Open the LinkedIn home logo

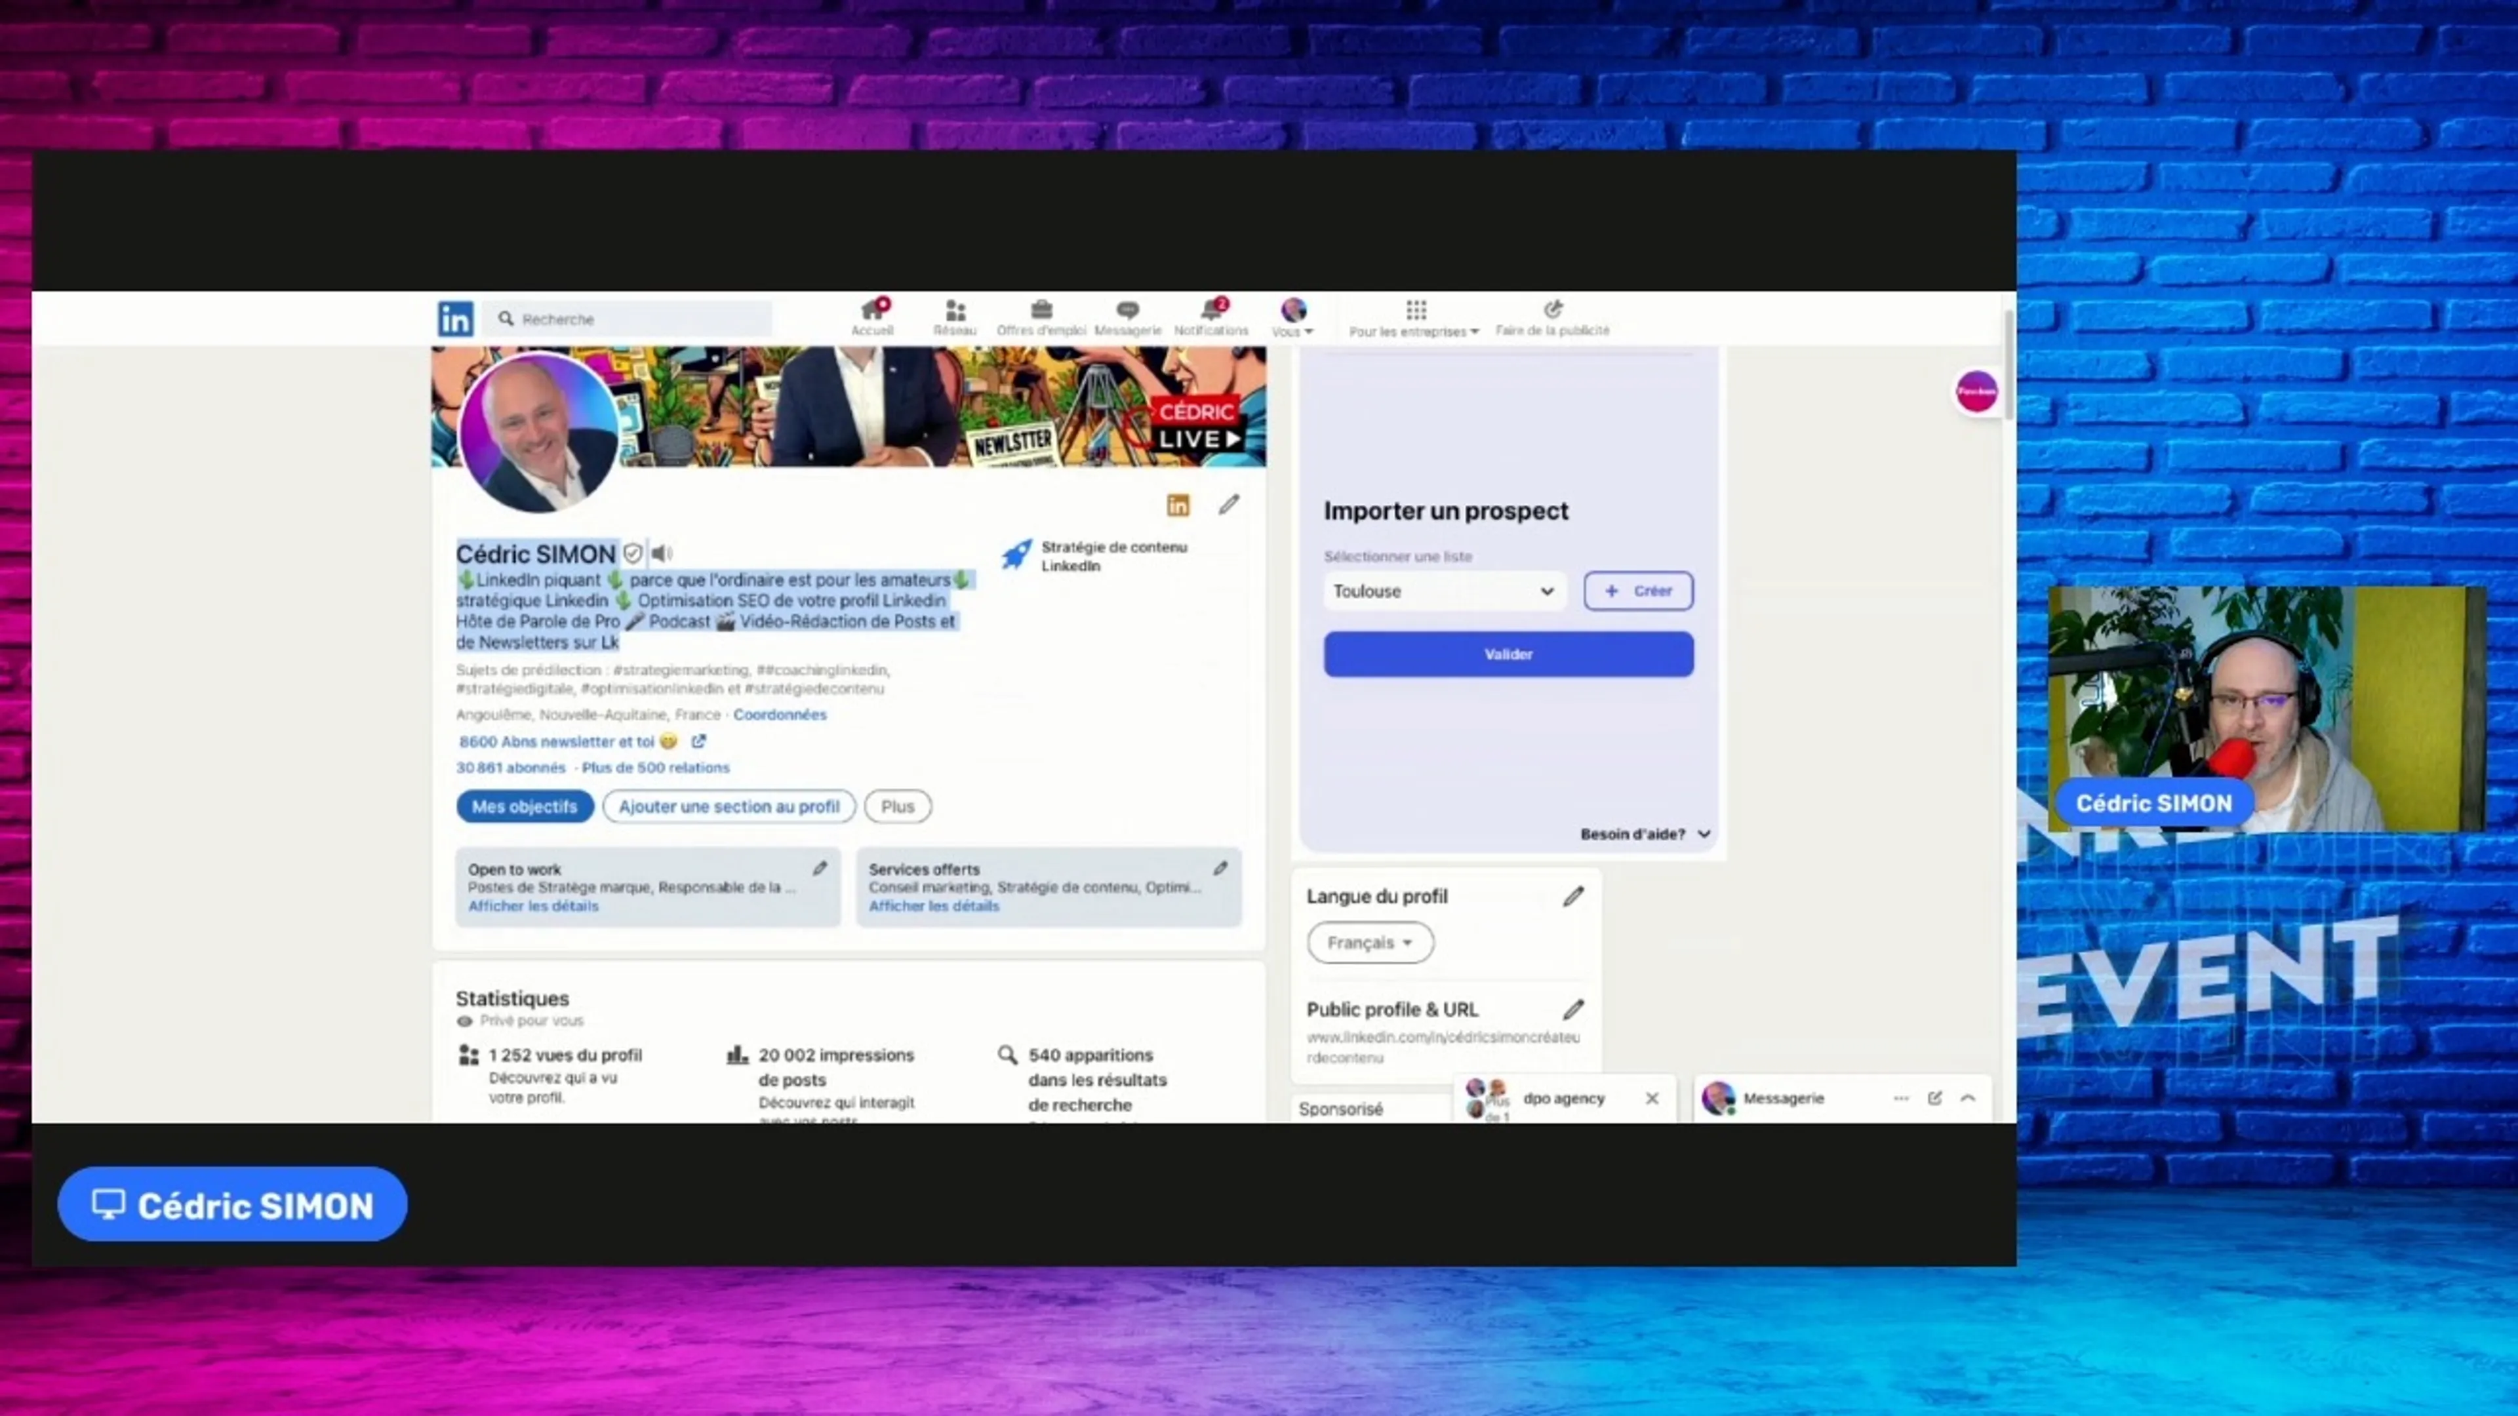pyautogui.click(x=454, y=319)
